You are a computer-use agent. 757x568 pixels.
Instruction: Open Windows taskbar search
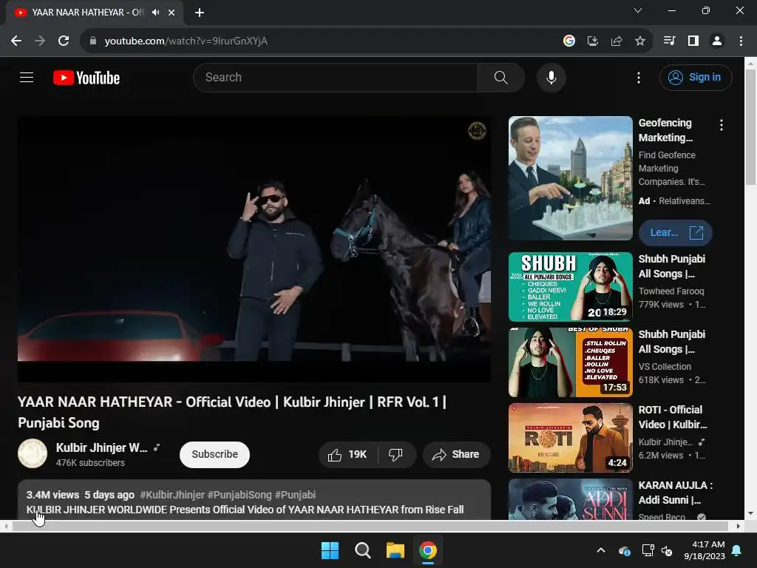pyautogui.click(x=362, y=550)
